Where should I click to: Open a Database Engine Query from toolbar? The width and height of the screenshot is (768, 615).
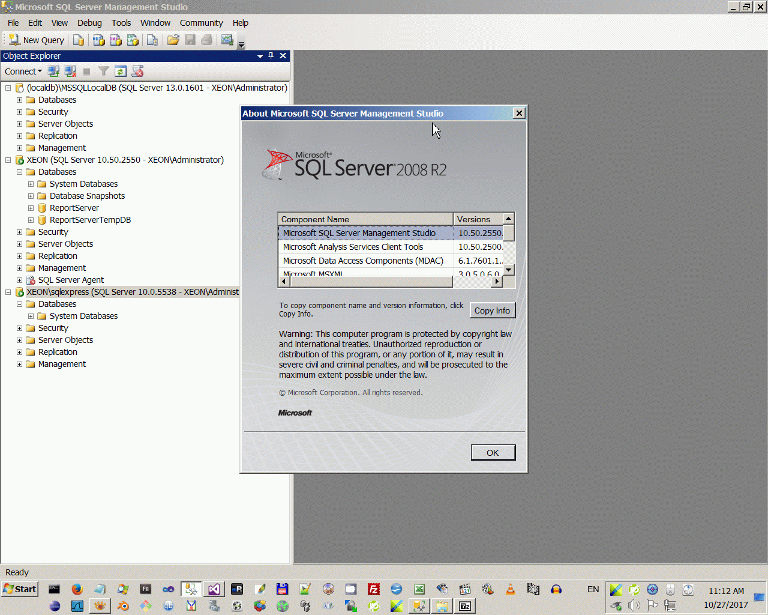coord(79,40)
